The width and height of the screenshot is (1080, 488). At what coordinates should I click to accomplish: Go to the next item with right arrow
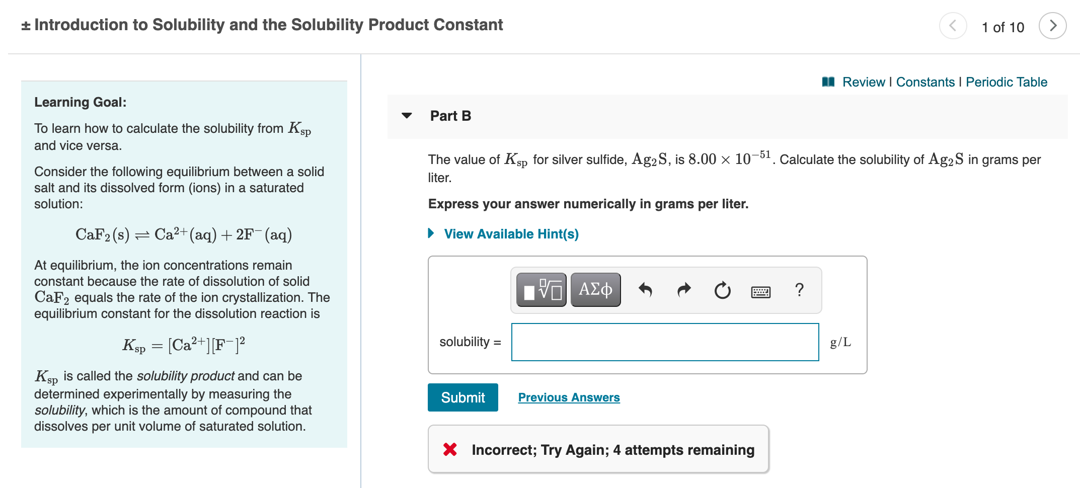coord(1052,26)
